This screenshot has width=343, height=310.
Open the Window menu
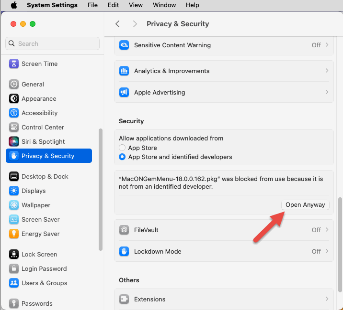pyautogui.click(x=164, y=5)
